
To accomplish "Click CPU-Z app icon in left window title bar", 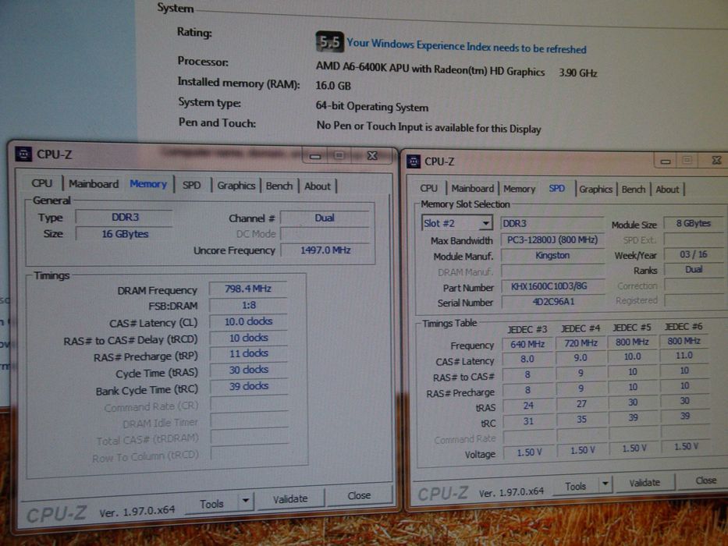I will 23,154.
